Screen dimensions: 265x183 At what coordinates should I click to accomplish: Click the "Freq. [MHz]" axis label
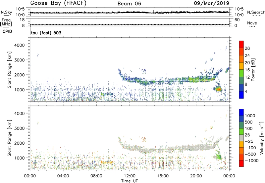(x=6, y=22)
